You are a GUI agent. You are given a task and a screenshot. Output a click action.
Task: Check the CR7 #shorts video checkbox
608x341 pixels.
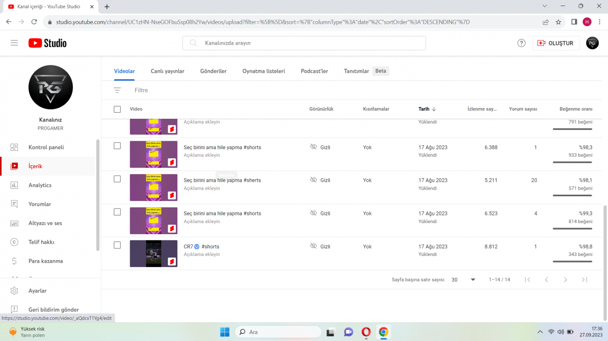(x=117, y=245)
